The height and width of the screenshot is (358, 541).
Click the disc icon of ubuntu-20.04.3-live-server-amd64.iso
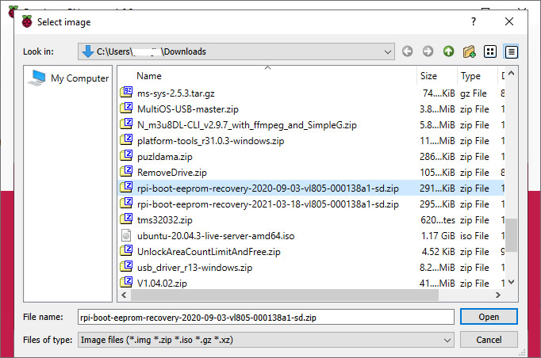click(126, 235)
